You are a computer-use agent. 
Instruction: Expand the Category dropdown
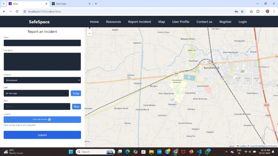[42, 80]
